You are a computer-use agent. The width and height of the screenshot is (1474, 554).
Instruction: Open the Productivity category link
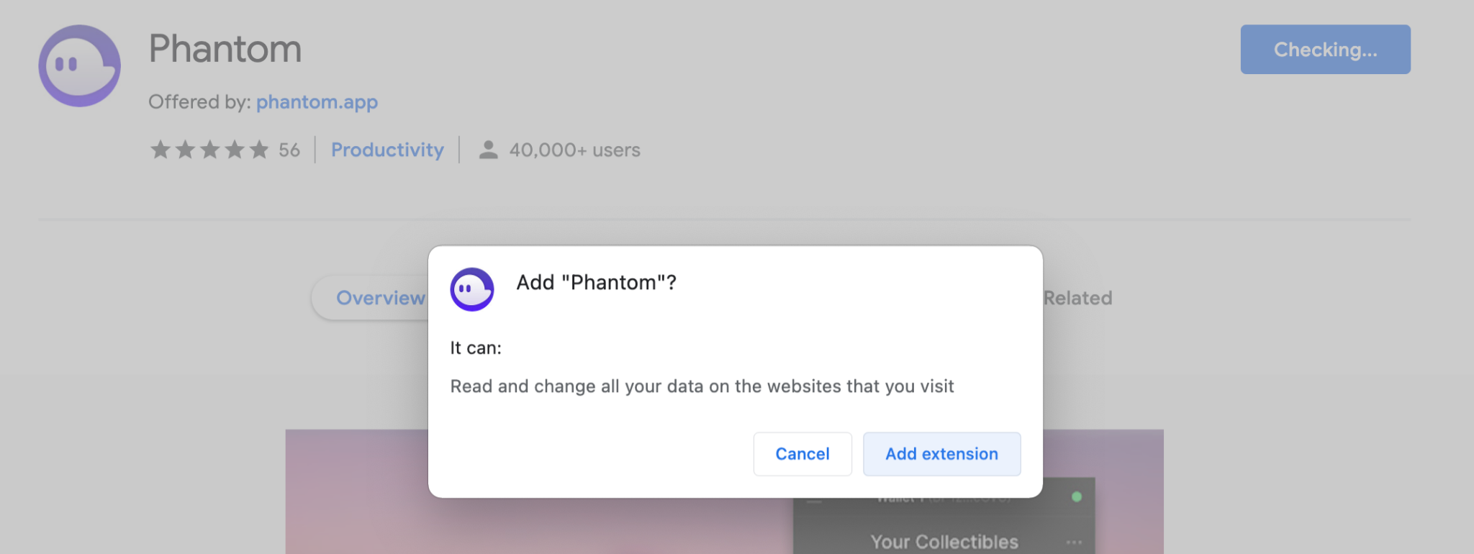coord(387,150)
